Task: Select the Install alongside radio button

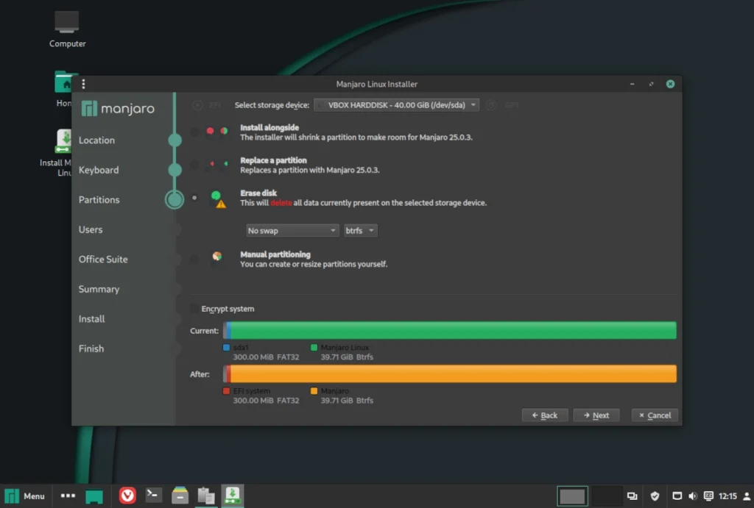Action: click(x=194, y=132)
